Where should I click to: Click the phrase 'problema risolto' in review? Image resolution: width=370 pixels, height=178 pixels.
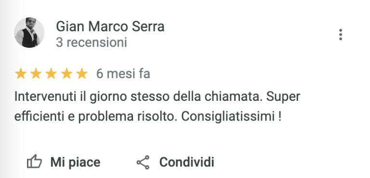pos(128,117)
